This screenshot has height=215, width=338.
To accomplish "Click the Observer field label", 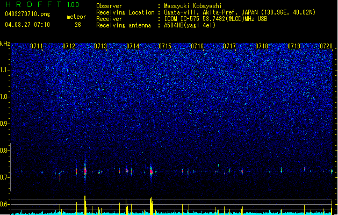I will [x=109, y=6].
